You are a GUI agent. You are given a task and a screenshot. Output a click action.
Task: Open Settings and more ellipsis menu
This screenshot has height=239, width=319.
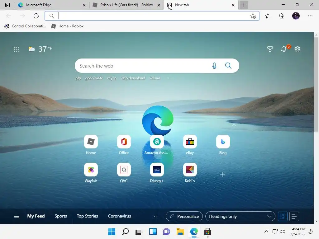pos(310,16)
